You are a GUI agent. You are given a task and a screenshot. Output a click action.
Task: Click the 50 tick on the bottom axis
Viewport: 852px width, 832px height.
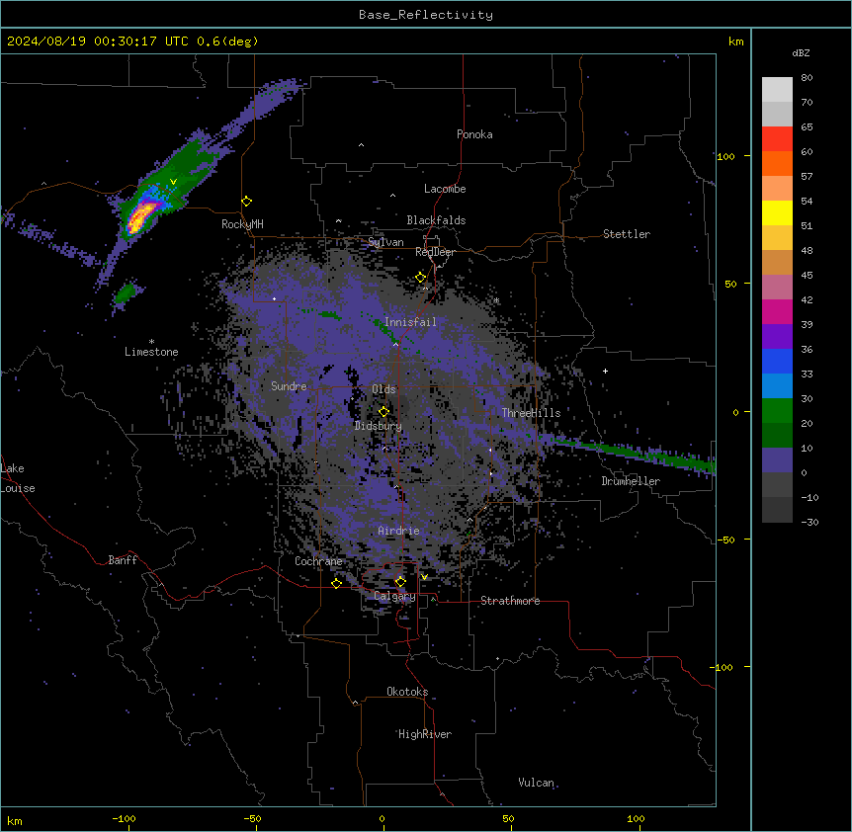click(509, 818)
